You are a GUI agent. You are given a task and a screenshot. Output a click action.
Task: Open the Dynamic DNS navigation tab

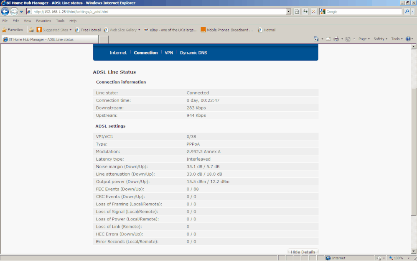[x=193, y=53]
